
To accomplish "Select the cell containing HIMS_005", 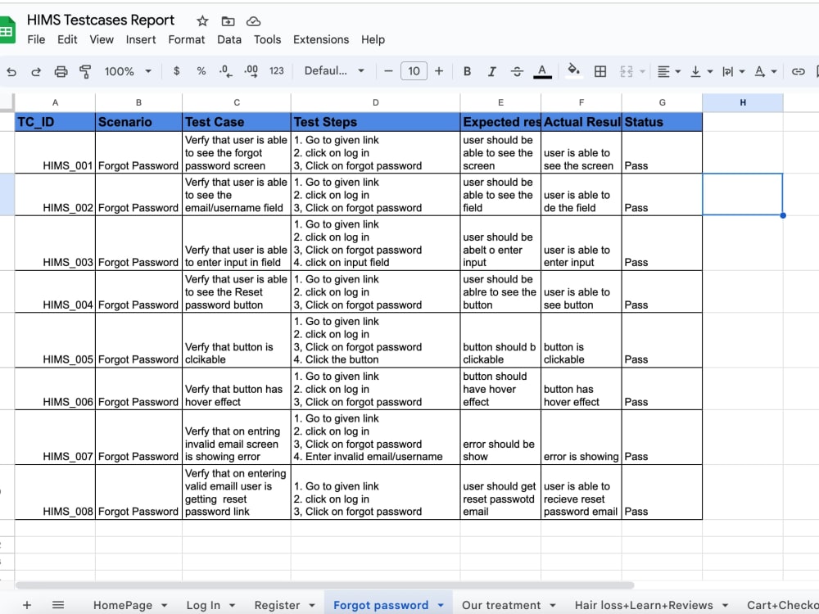I will tap(55, 341).
